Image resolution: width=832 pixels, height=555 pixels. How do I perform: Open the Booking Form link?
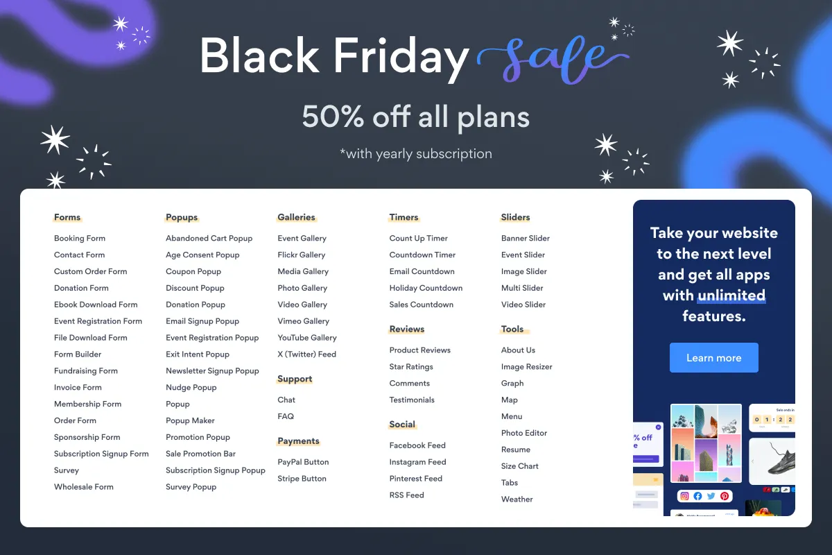[x=80, y=238]
